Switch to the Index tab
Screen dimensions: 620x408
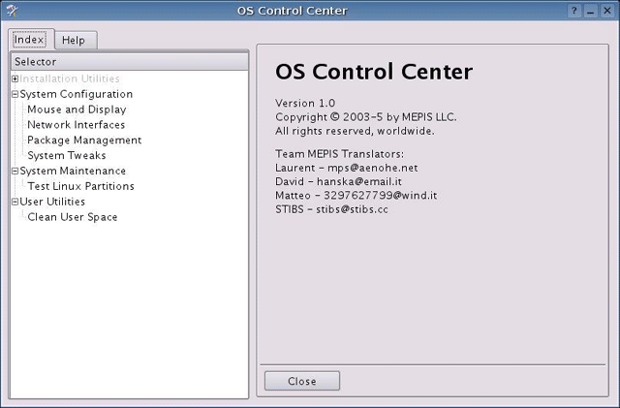[29, 40]
